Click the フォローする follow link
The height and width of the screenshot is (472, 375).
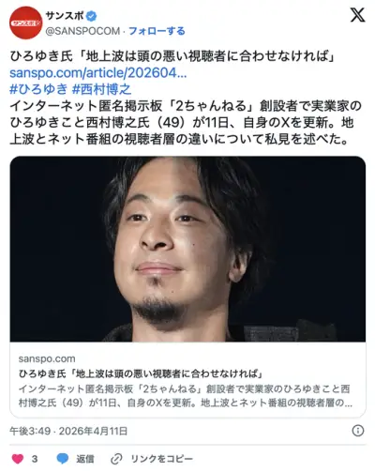pyautogui.click(x=157, y=31)
